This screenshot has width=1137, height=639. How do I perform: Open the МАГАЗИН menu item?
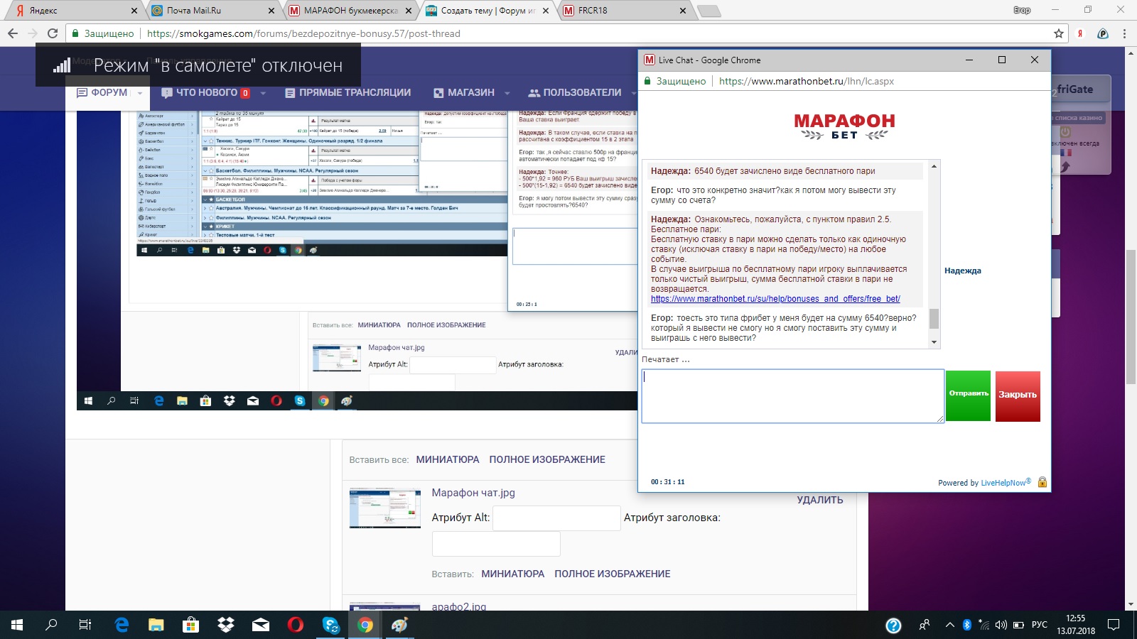[x=464, y=92]
